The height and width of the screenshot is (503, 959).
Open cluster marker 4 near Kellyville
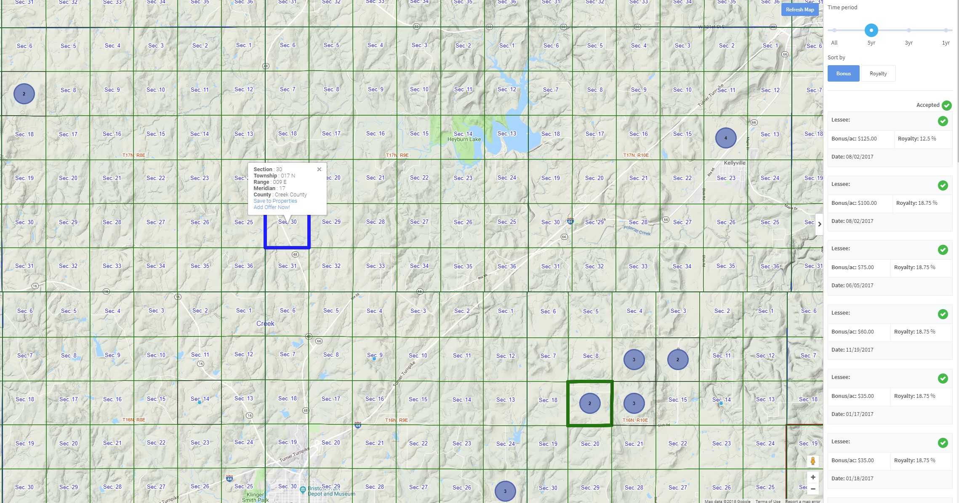coord(726,138)
